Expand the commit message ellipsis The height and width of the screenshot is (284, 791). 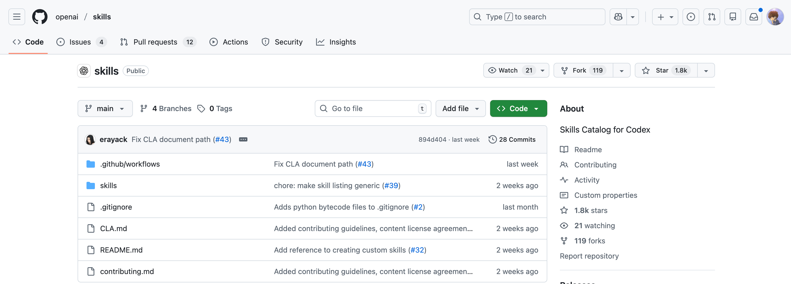tap(243, 139)
